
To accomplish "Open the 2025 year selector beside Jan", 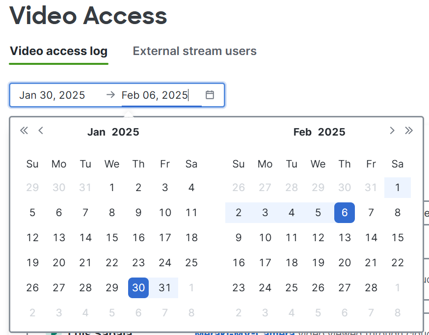I will (125, 132).
